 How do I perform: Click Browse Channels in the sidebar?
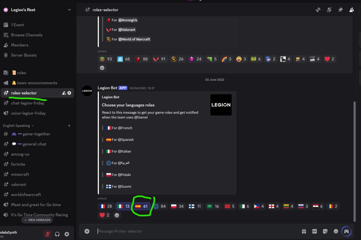click(x=27, y=35)
